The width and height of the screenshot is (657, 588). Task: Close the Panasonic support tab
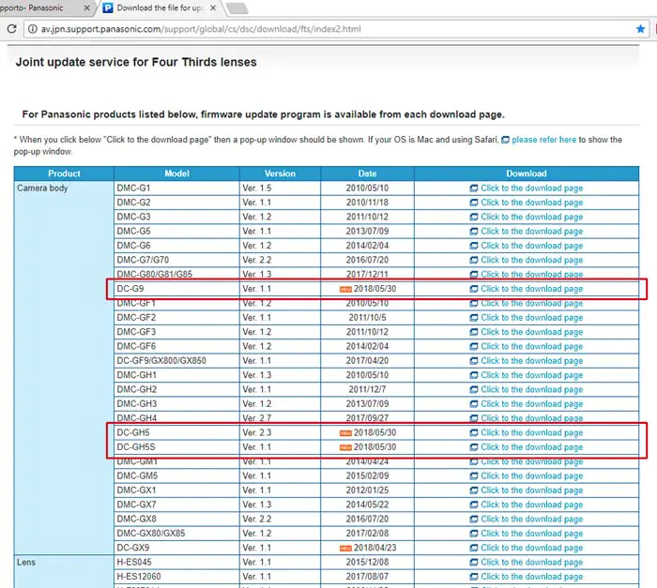[86, 8]
